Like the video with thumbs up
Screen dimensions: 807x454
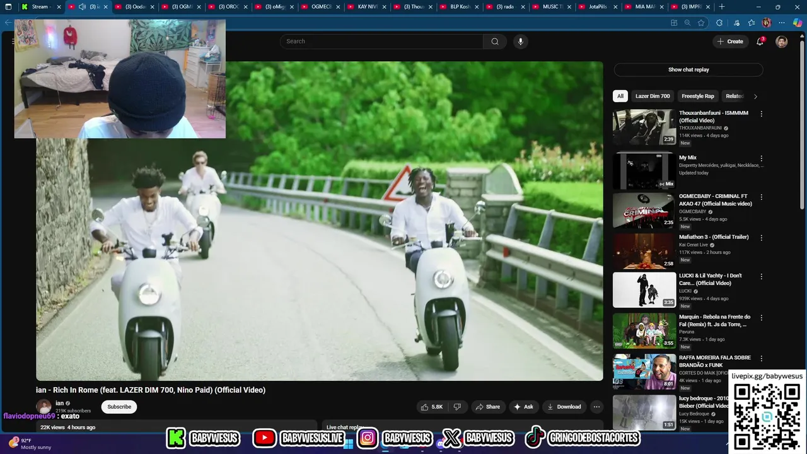432,407
